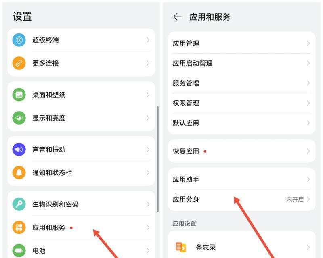Tap the Notes (备忘录) app icon
The height and width of the screenshot is (258, 323).
pos(181,247)
